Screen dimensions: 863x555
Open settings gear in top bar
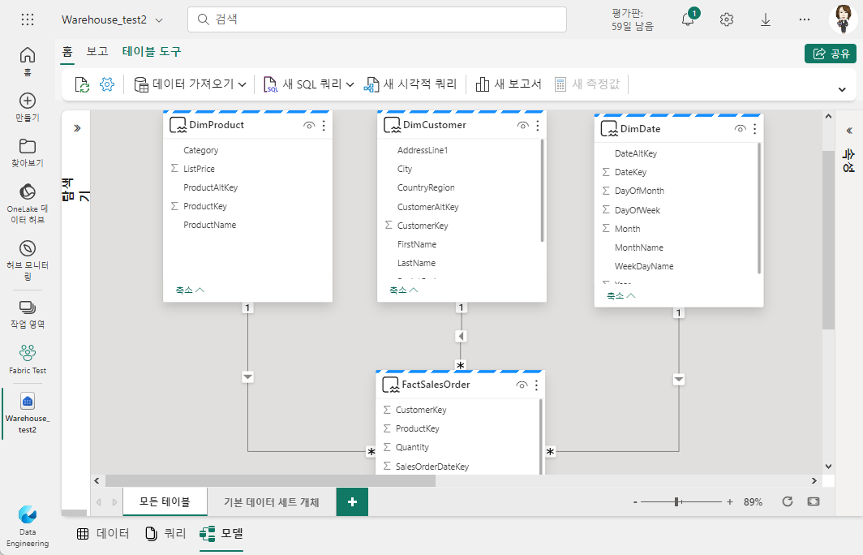tap(727, 19)
